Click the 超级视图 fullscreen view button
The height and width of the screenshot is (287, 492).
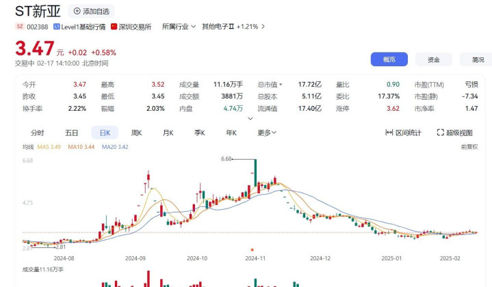(454, 133)
